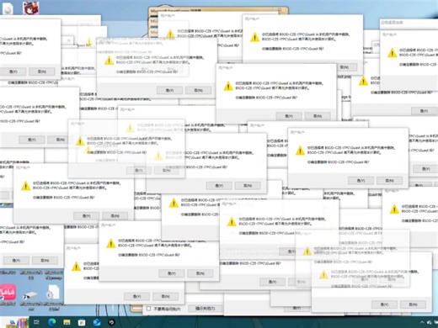Select the gear settings file desktop icon
Image resolution: width=438 pixels, height=328 pixels.
[53, 293]
